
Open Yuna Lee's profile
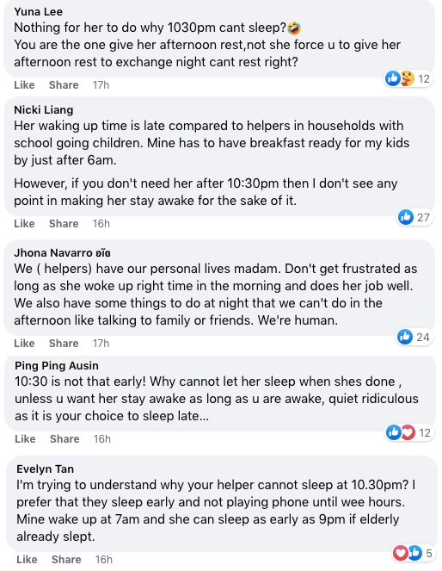pos(38,12)
